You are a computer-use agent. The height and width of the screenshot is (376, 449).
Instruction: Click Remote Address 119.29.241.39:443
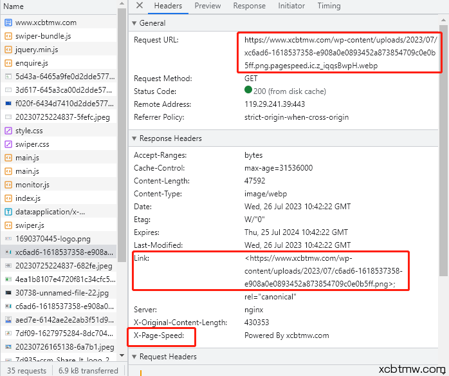275,104
